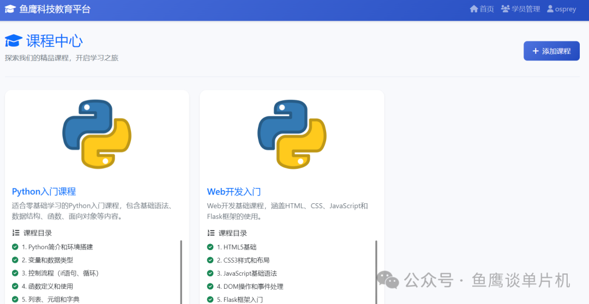Click the graduation cap icon beside 课程中心
Screen dimensions: 589x304
coord(14,41)
